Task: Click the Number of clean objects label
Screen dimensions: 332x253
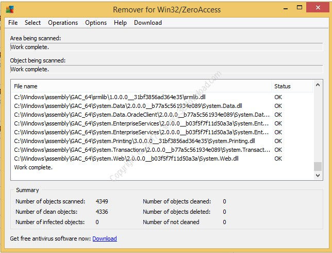Action: 46,212
